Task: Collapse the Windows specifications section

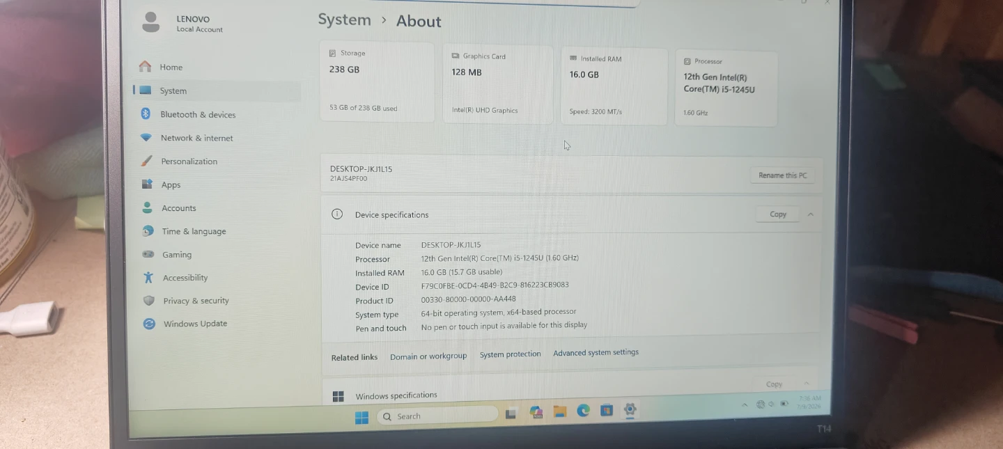Action: point(807,384)
